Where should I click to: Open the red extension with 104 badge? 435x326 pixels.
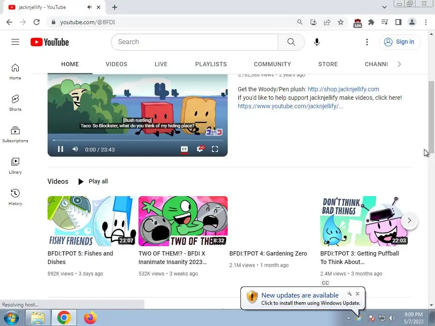358,23
